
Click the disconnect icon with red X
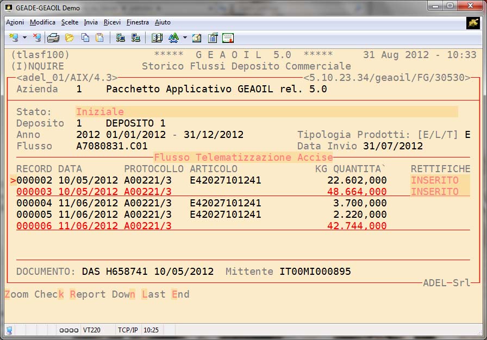(x=36, y=38)
